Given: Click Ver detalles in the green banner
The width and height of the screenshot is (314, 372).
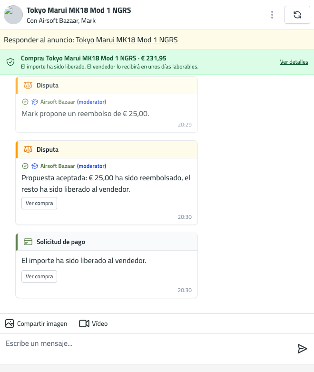Looking at the screenshot, I should 294,62.
